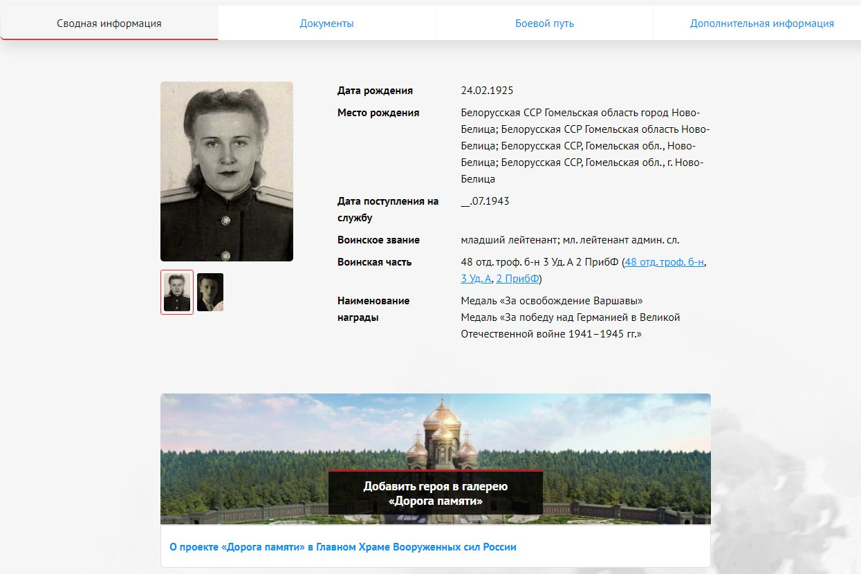This screenshot has height=574, width=861.
Task: Click the Воинская часть label
Action: [374, 262]
